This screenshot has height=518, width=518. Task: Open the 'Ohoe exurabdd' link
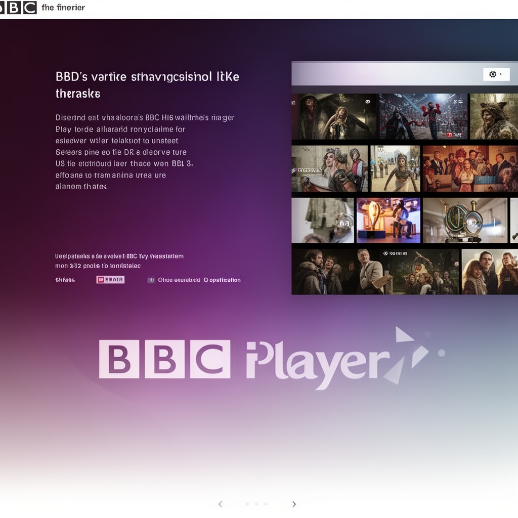tap(179, 280)
